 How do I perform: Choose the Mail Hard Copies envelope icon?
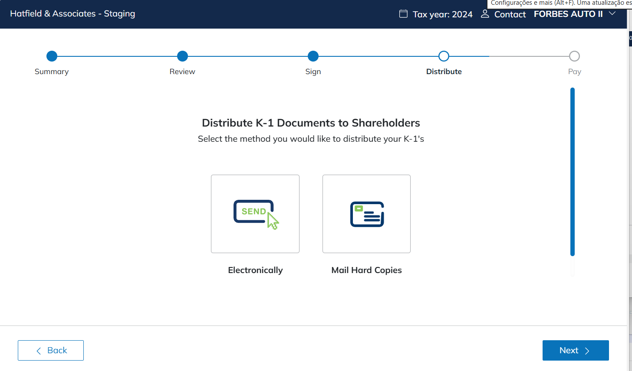point(367,214)
